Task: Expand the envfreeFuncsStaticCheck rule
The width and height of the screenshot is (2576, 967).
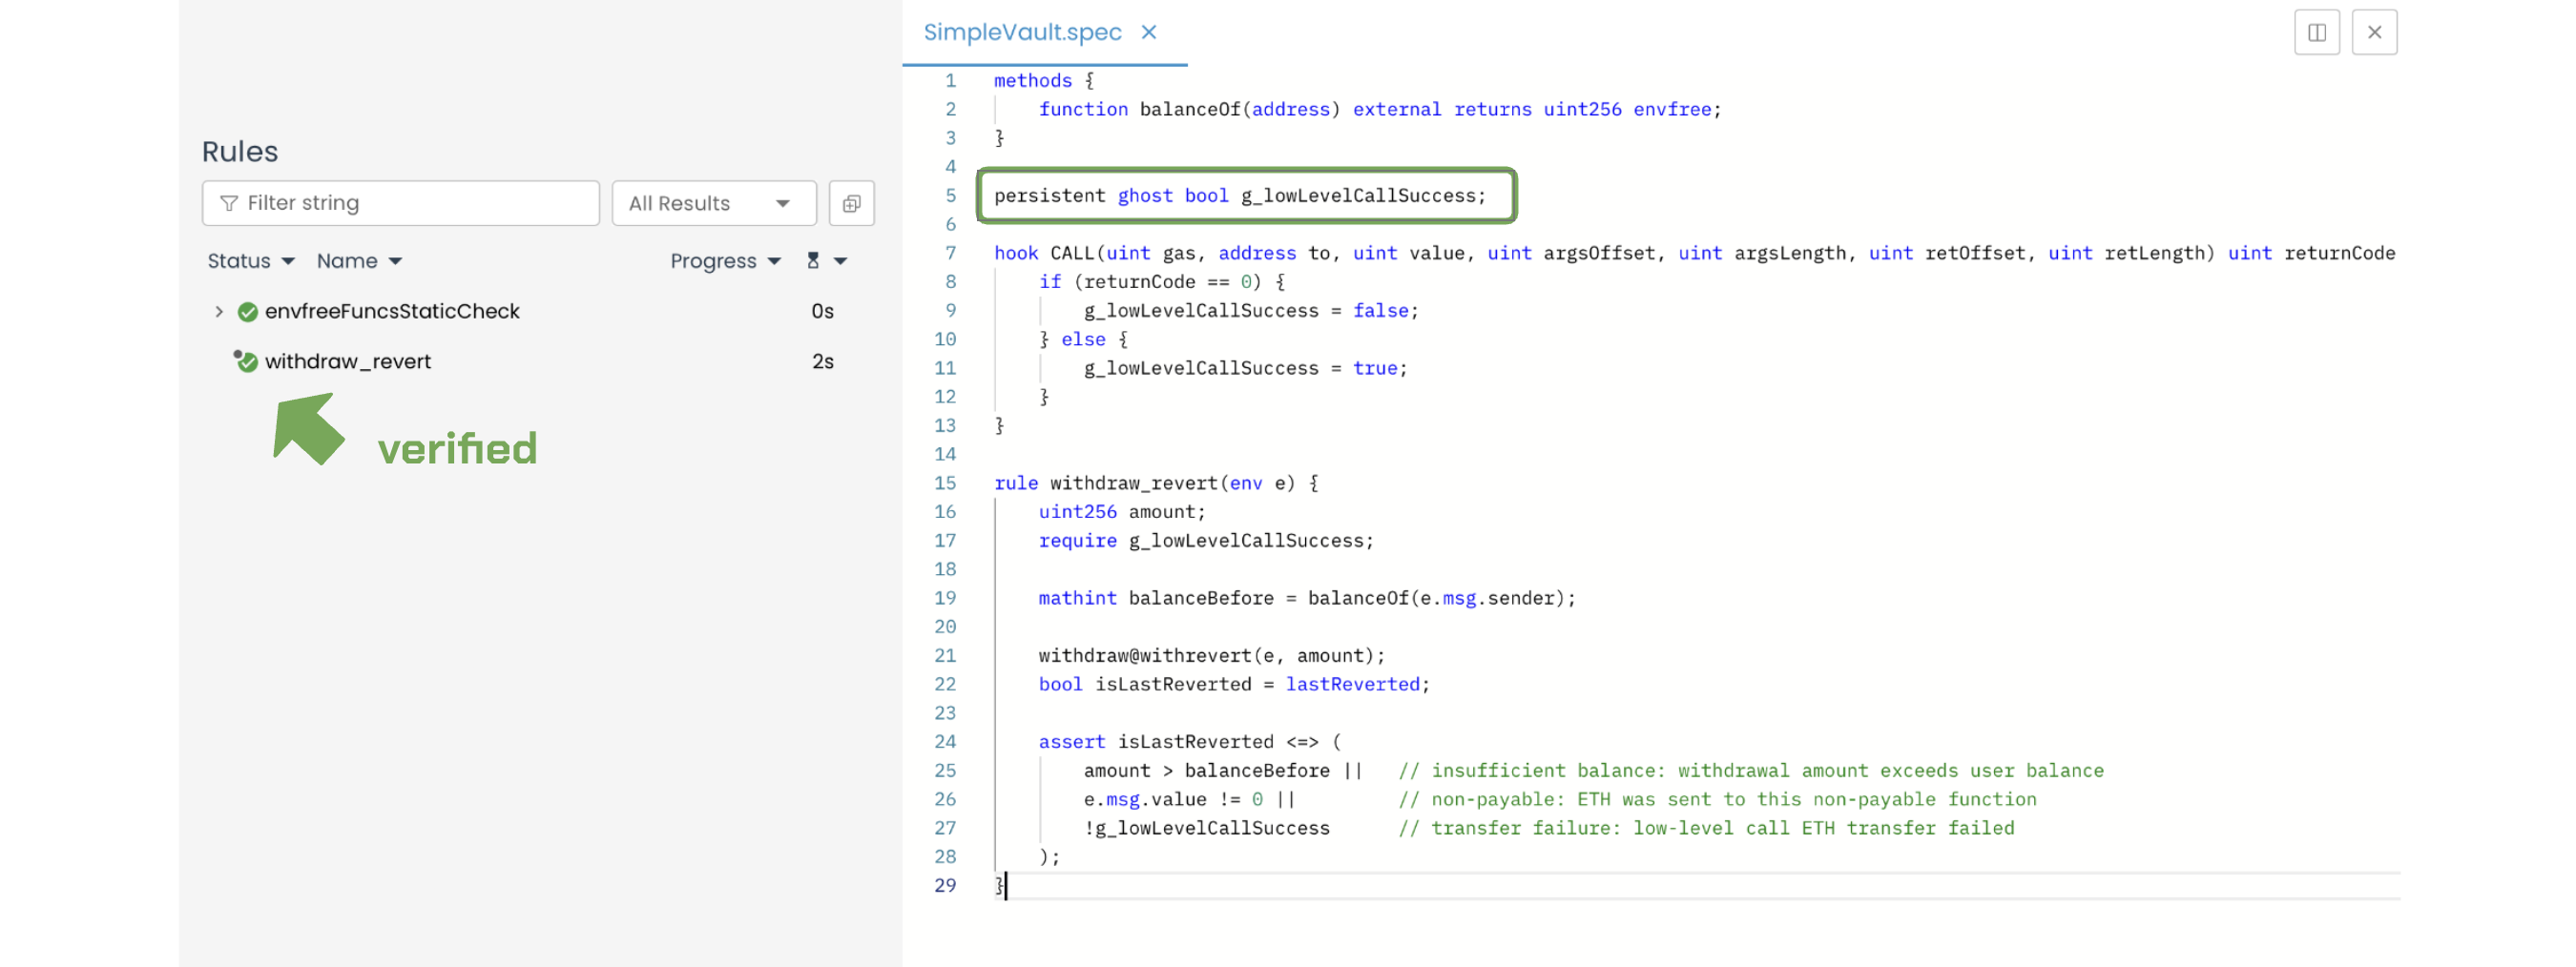Action: click(x=219, y=312)
